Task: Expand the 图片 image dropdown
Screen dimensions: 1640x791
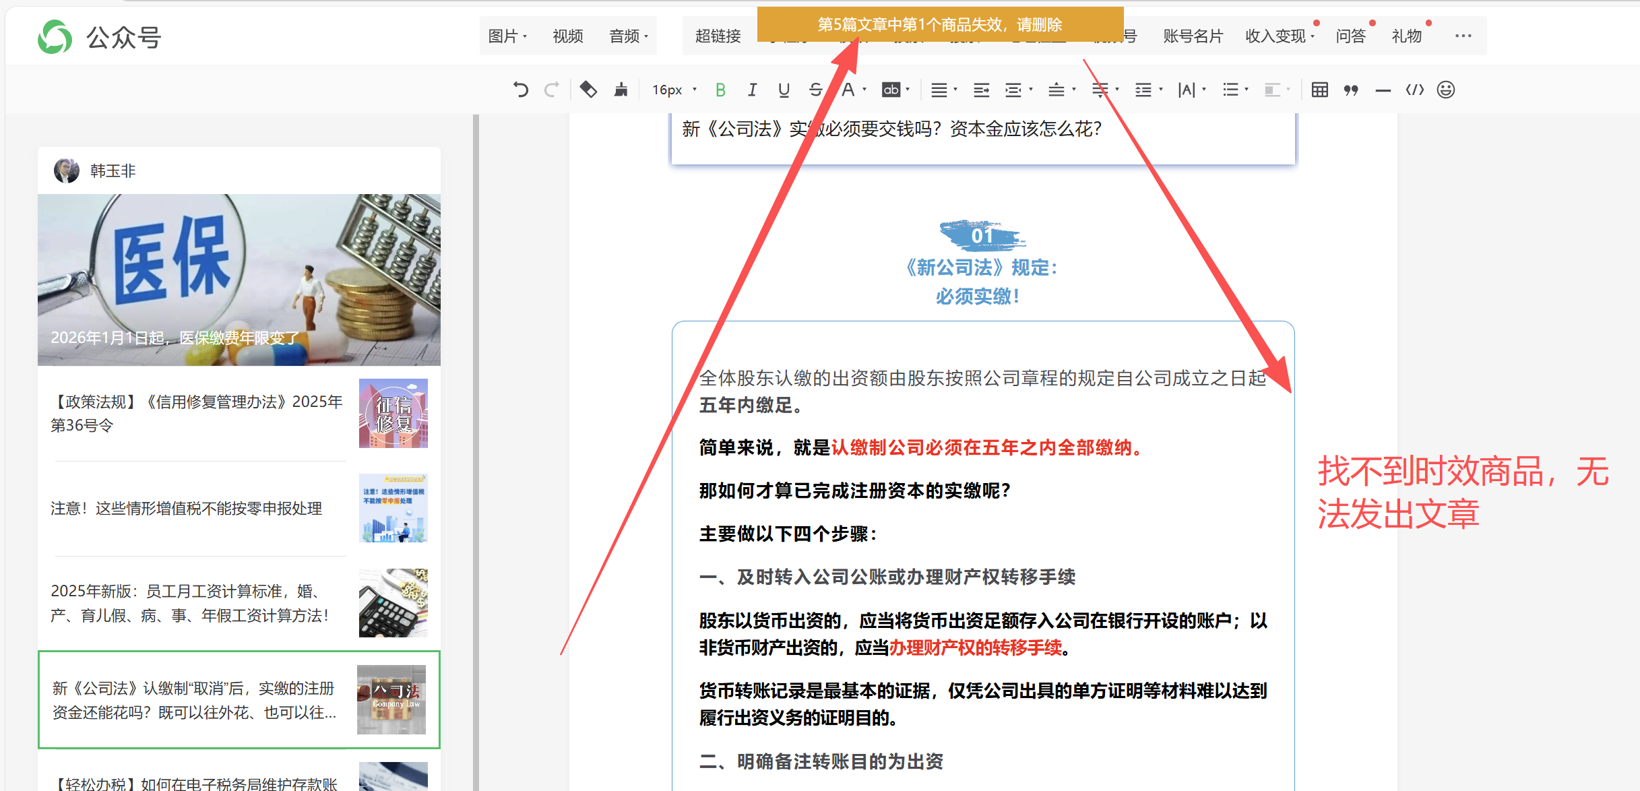Action: (x=507, y=36)
